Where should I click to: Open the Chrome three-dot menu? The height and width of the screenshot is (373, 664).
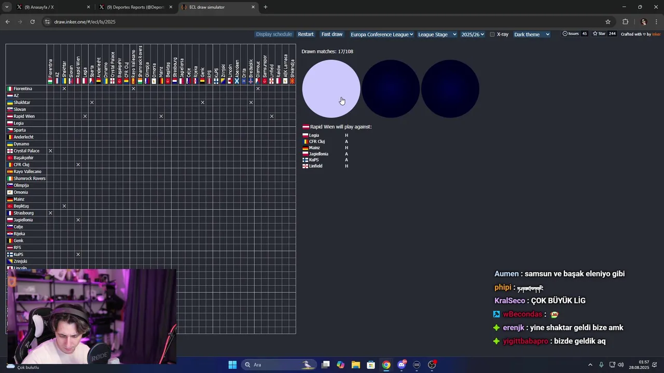tap(657, 22)
